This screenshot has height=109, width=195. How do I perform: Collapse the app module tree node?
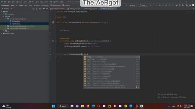coord(2,12)
